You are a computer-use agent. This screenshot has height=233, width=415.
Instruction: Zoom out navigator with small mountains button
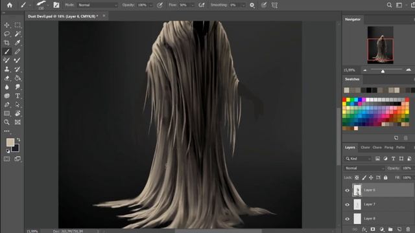coord(365,71)
